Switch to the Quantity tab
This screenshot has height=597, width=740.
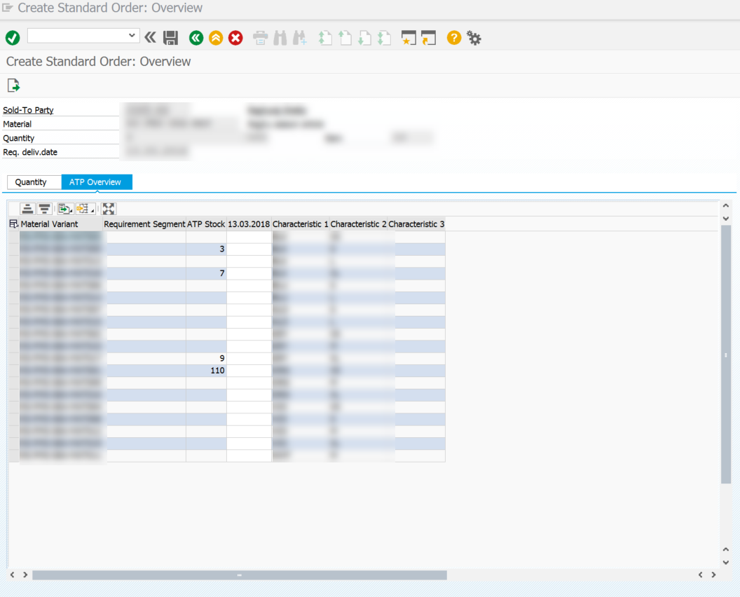click(31, 182)
